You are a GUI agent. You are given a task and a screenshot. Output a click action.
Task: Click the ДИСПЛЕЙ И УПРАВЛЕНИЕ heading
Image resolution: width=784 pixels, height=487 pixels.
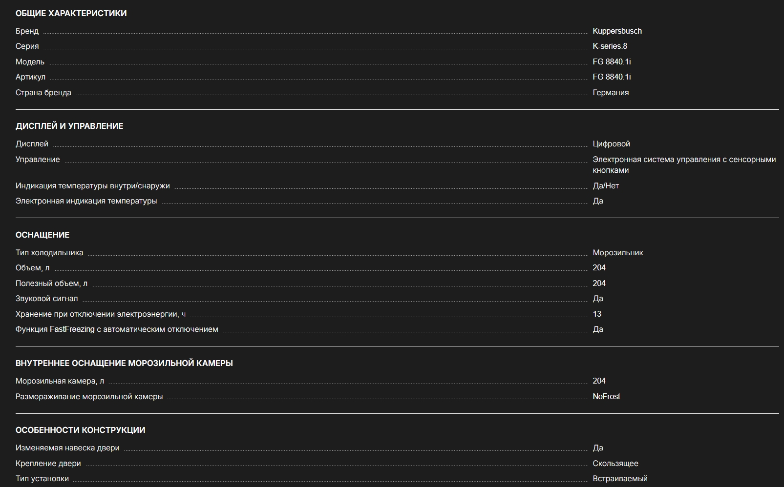69,126
